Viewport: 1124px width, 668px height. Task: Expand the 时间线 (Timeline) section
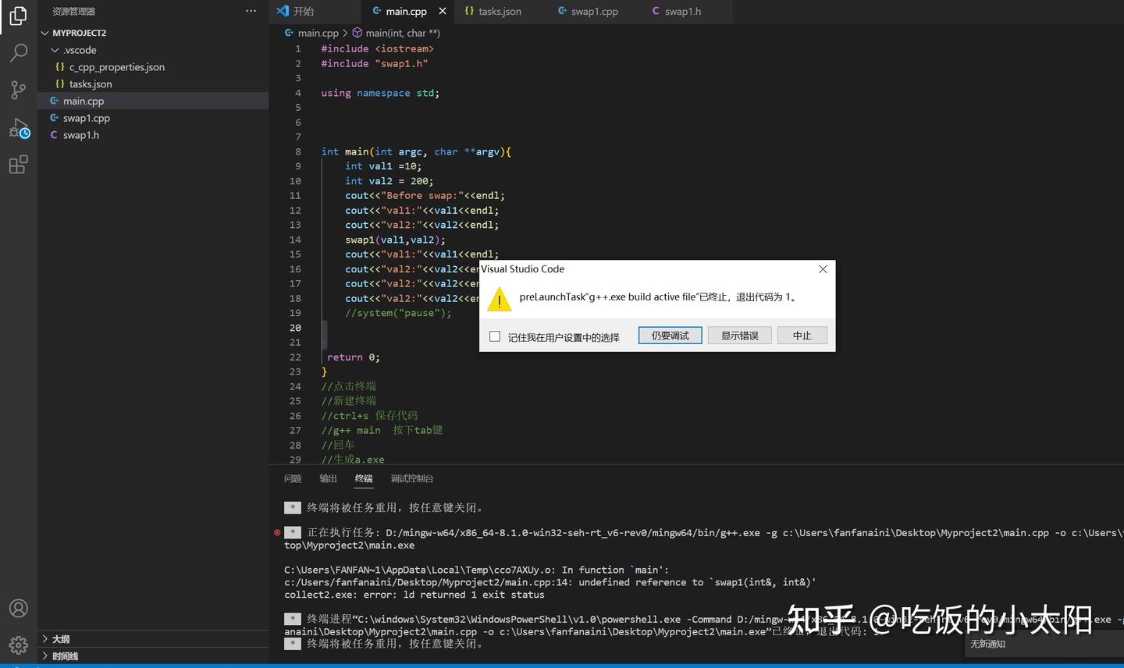(x=63, y=656)
